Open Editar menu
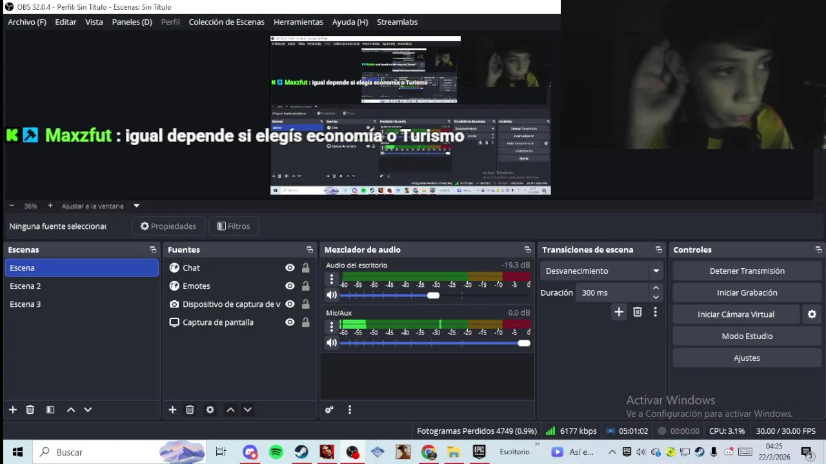Viewport: 826px width, 464px height. pyautogui.click(x=66, y=22)
